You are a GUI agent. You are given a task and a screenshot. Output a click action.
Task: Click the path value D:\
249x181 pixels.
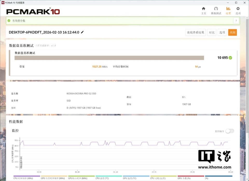pos(184,97)
